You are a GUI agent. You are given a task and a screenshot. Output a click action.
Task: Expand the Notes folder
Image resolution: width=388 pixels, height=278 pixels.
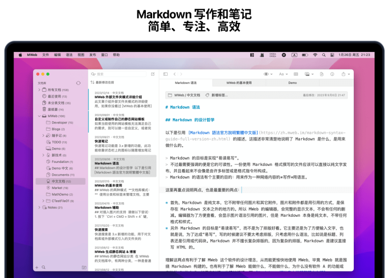[x=39, y=207]
